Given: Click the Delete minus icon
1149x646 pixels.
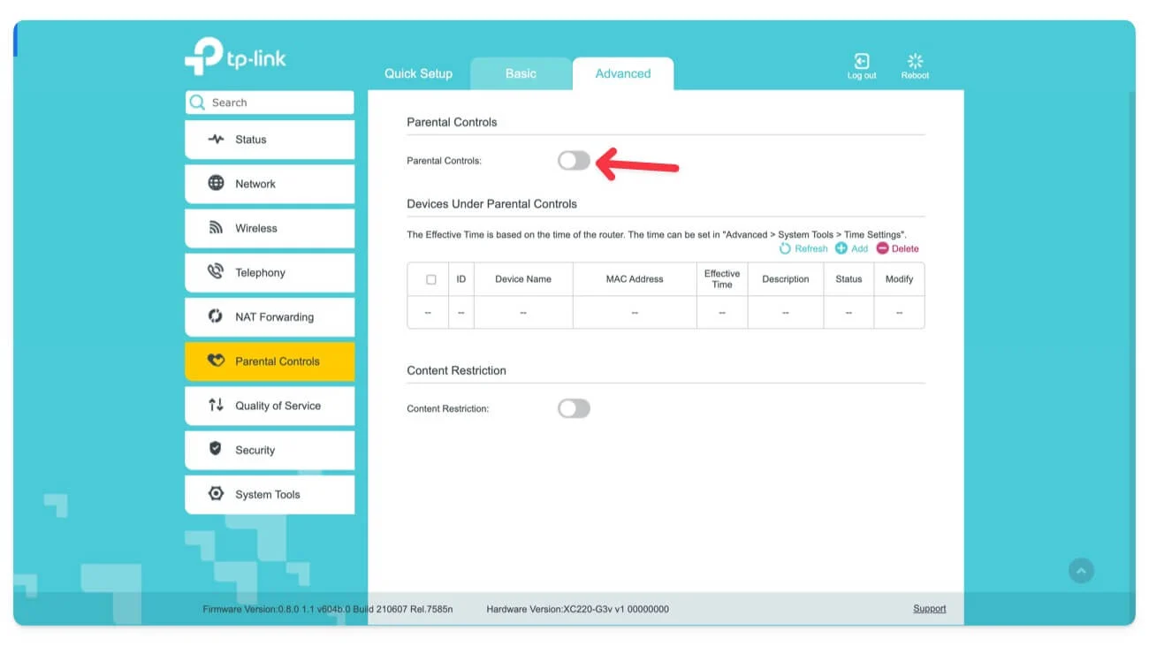Looking at the screenshot, I should (x=882, y=248).
